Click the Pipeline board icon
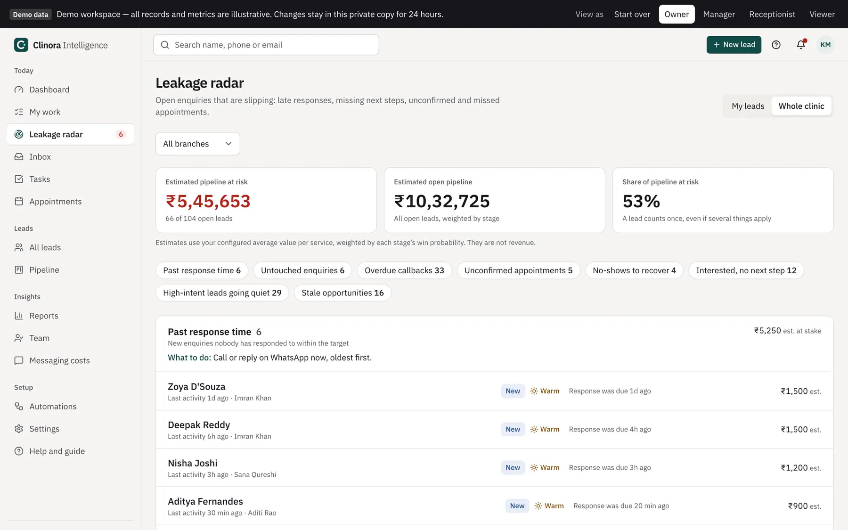This screenshot has width=848, height=530. tap(19, 270)
